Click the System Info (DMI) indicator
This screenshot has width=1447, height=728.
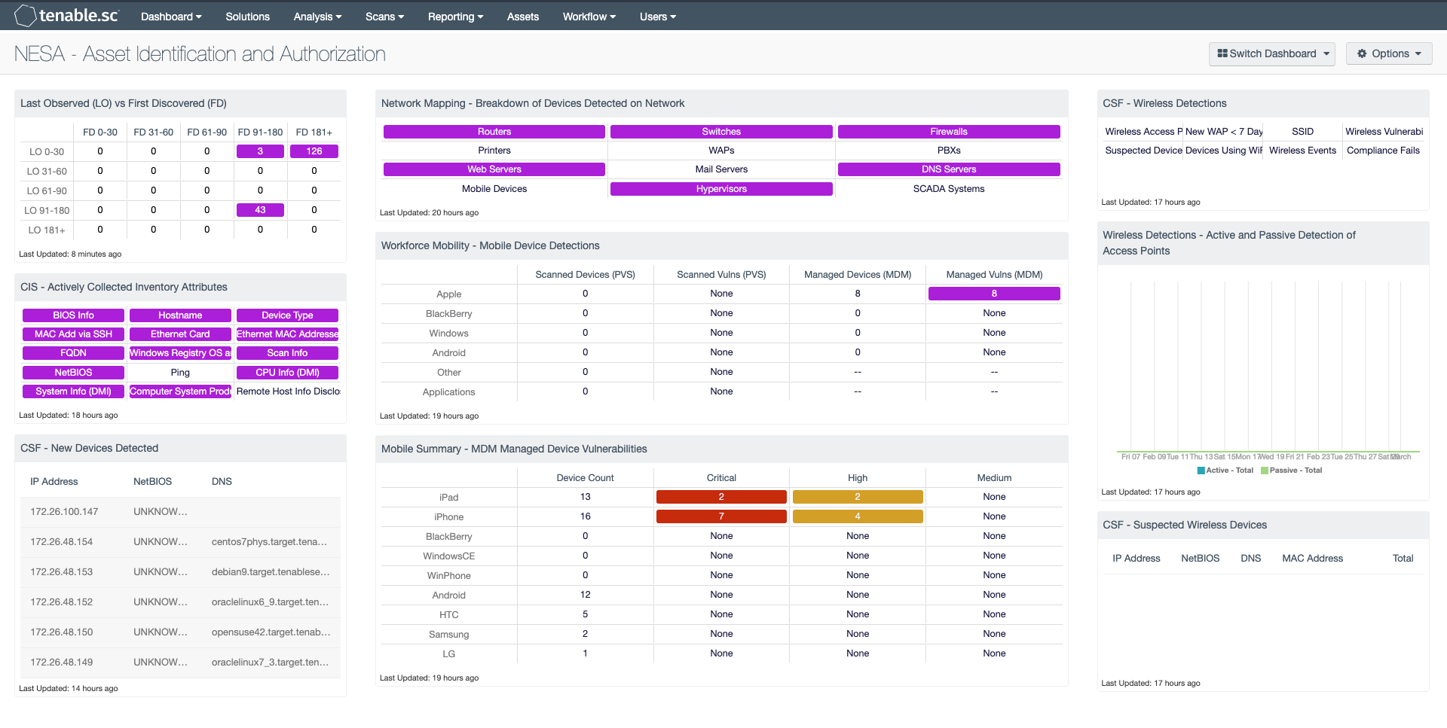73,391
